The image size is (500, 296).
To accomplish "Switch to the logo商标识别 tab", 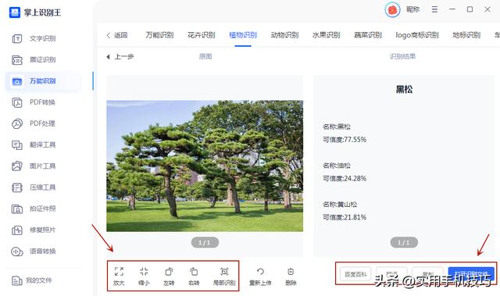I will click(x=417, y=35).
